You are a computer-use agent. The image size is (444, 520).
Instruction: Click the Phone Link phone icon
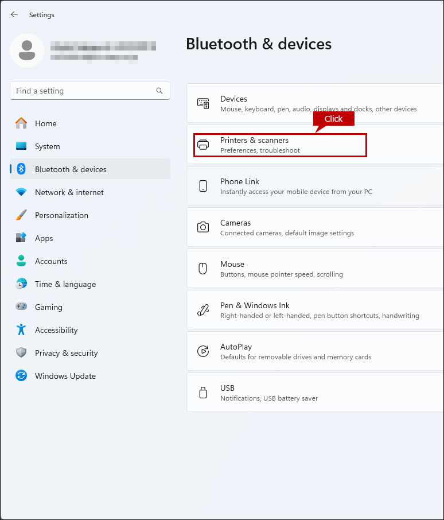click(x=203, y=186)
